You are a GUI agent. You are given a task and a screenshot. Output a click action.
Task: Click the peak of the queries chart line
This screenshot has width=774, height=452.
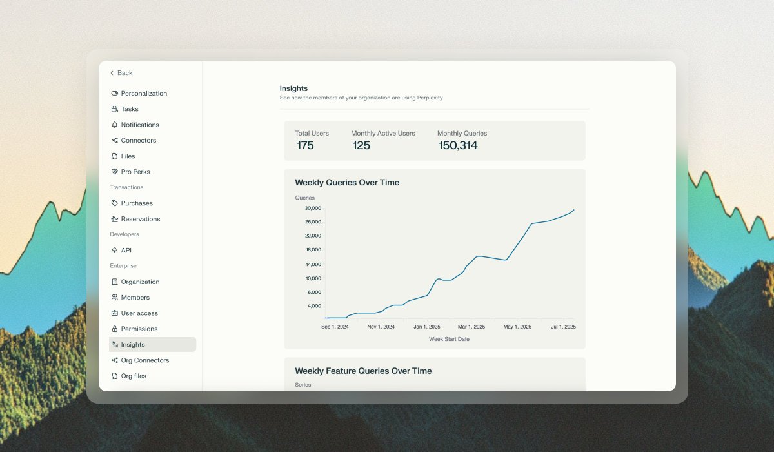point(573,210)
